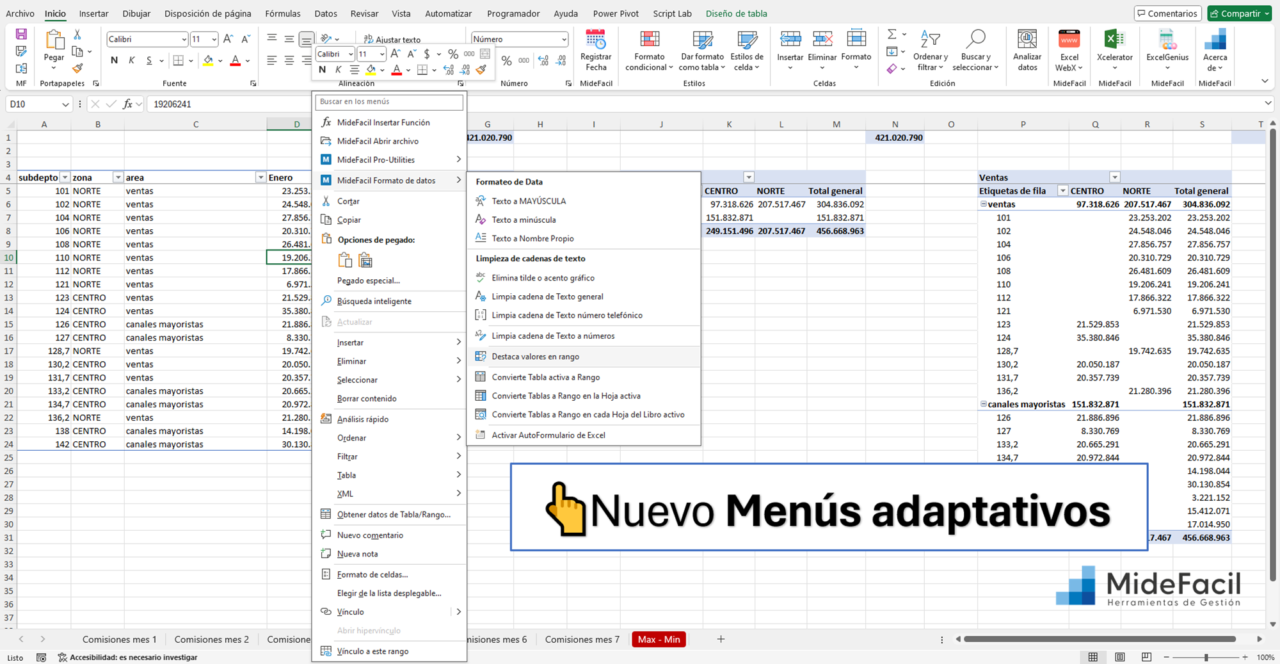Screen dimensions: 1280x664
Task: Open the Formato celdas ribbon icon
Action: click(856, 40)
